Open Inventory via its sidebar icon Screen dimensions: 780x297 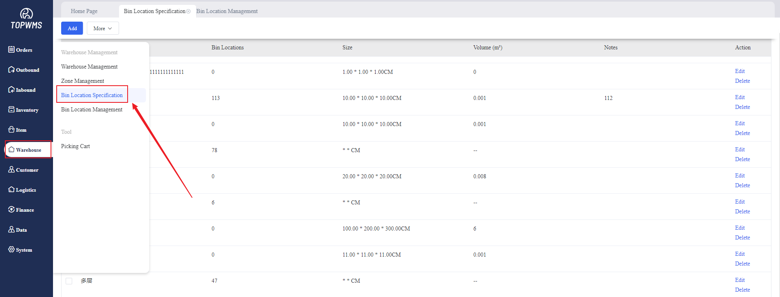coord(11,110)
